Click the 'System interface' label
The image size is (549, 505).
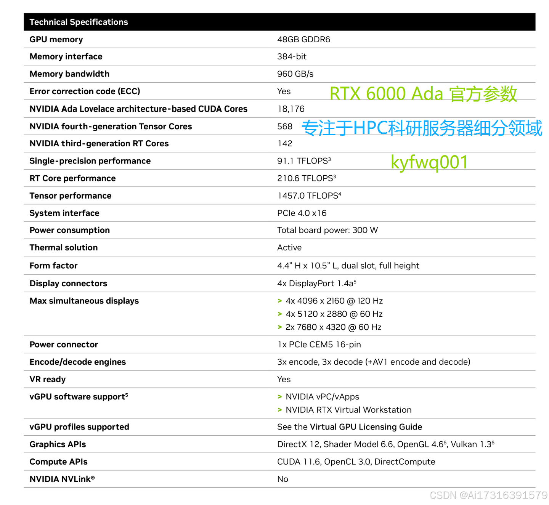click(x=64, y=213)
